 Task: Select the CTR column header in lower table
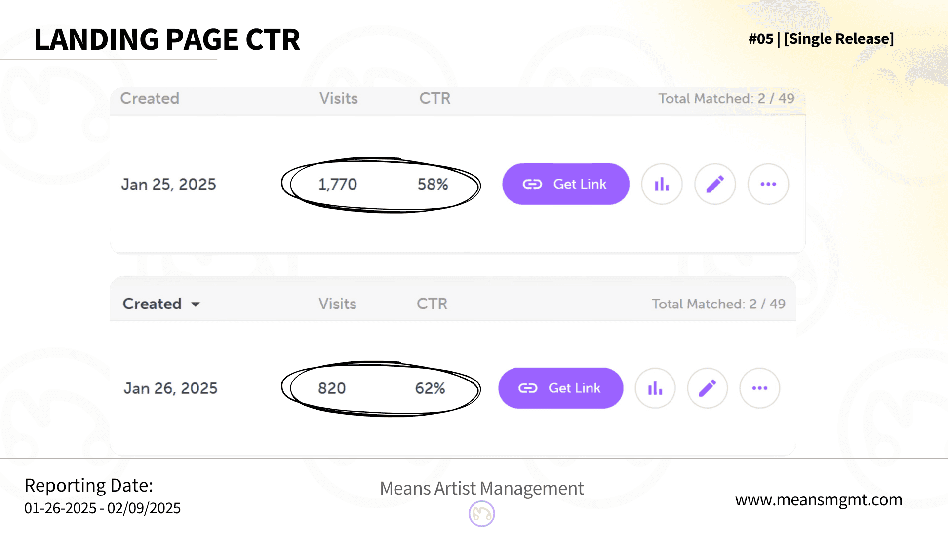[432, 304]
